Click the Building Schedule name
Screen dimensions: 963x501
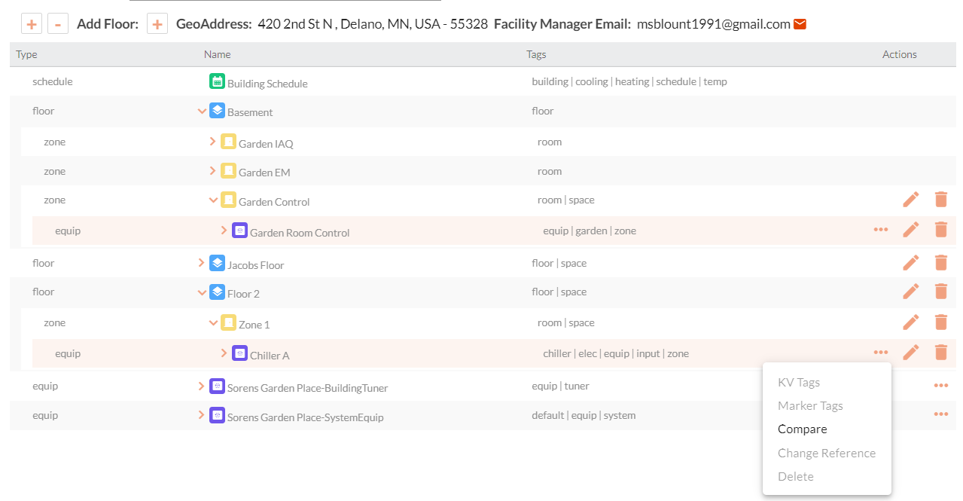click(x=267, y=84)
